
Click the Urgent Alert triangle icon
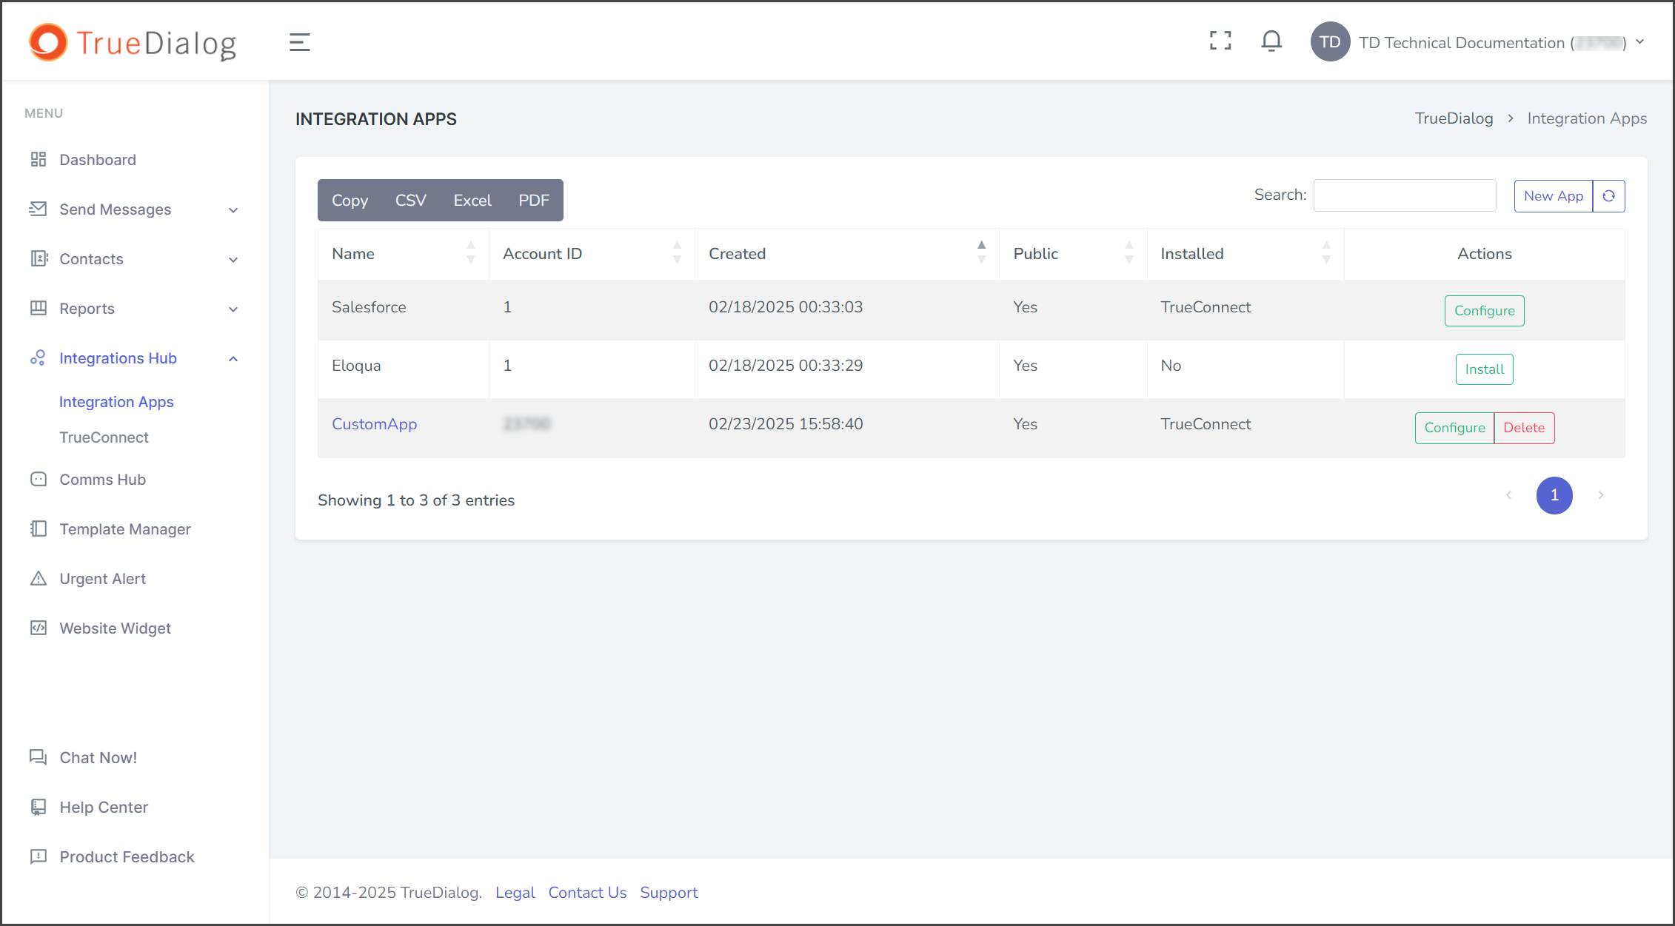tap(39, 578)
